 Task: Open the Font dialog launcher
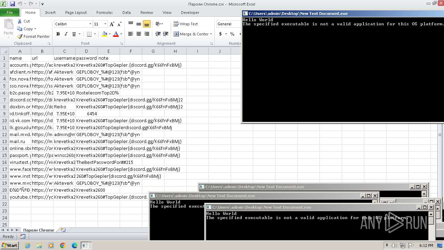click(x=121, y=44)
